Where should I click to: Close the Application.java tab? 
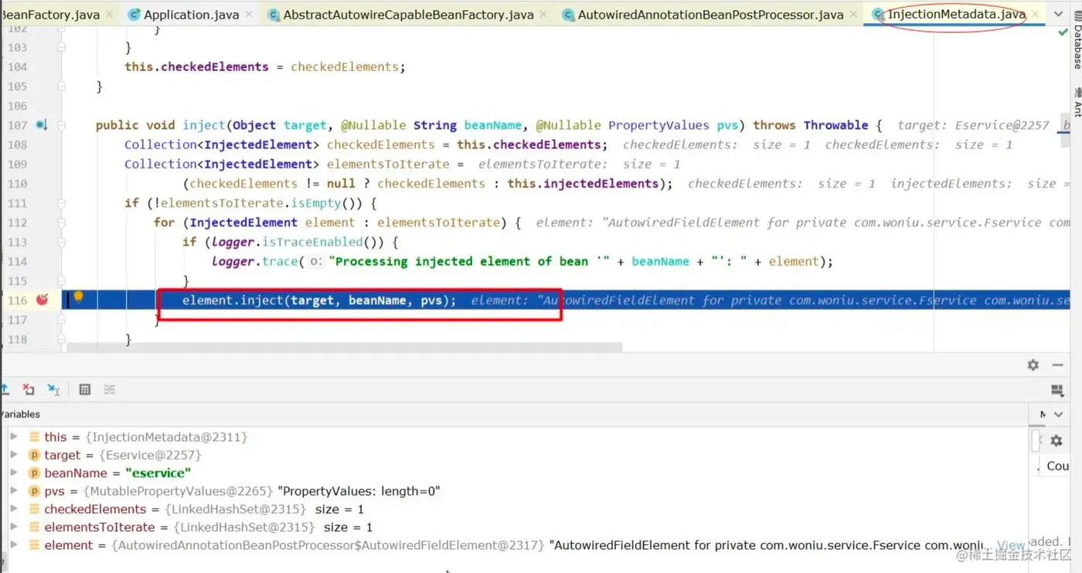(x=248, y=14)
